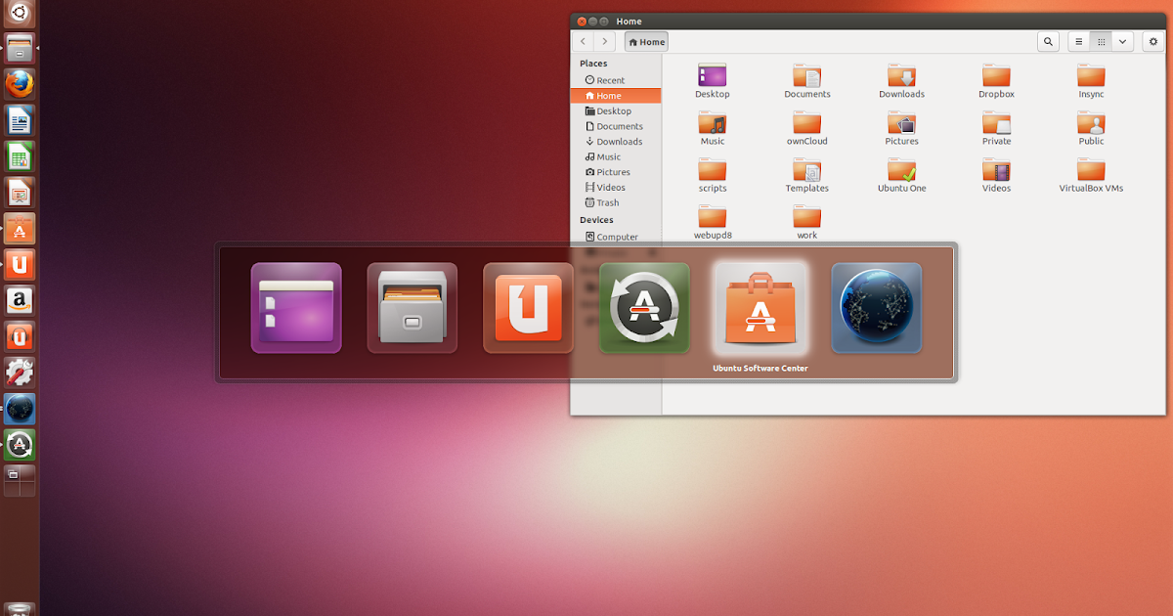Open the search icon in the file manager toolbar
Viewport: 1173px width, 616px height.
tap(1048, 41)
